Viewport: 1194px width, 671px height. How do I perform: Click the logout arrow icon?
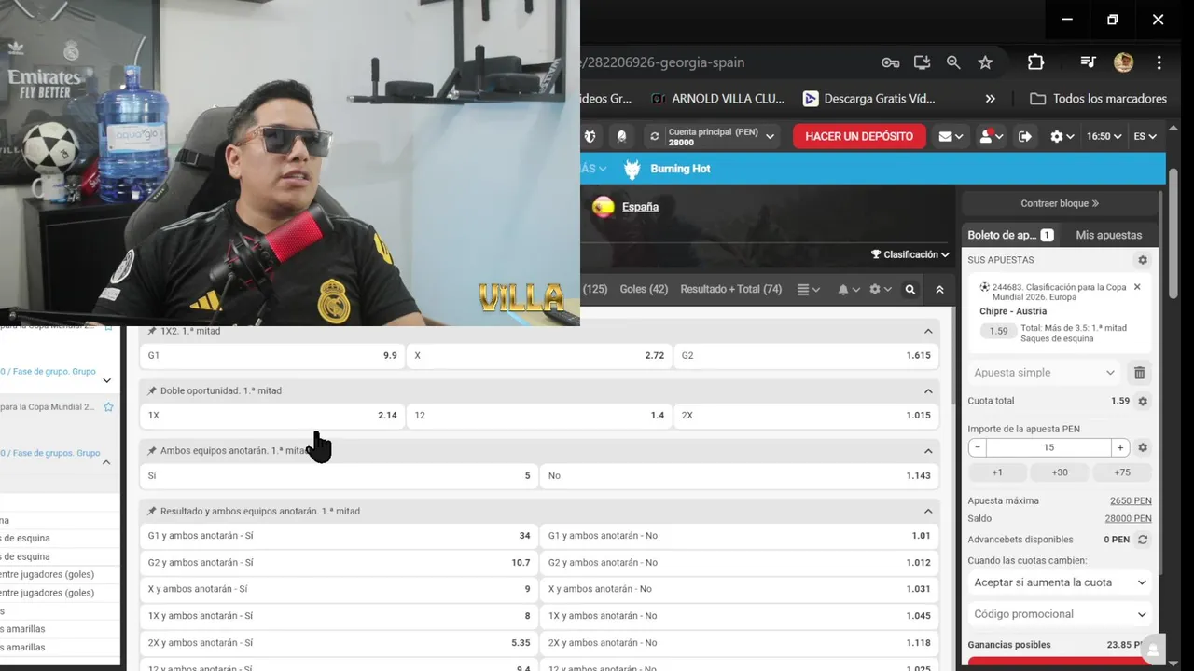point(1025,136)
